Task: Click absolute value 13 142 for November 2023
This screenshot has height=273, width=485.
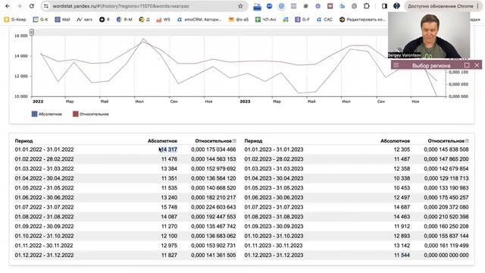Action: [x=402, y=246]
